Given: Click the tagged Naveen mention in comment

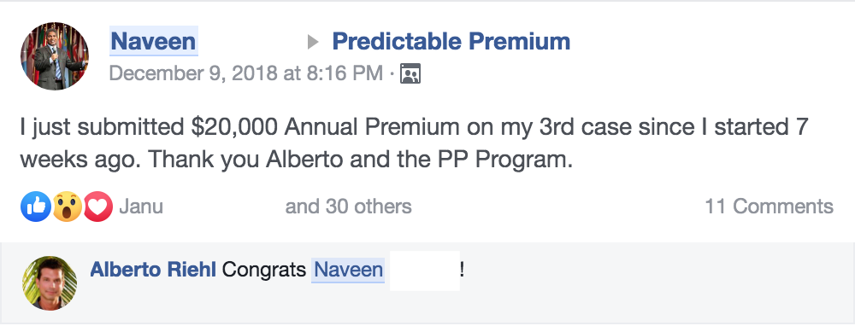Looking at the screenshot, I should [x=348, y=270].
